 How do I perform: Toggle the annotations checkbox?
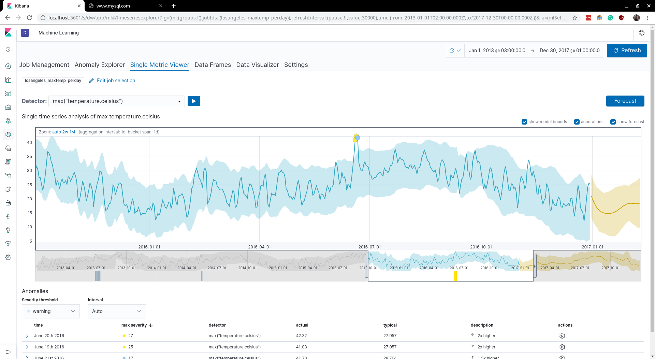tap(577, 122)
